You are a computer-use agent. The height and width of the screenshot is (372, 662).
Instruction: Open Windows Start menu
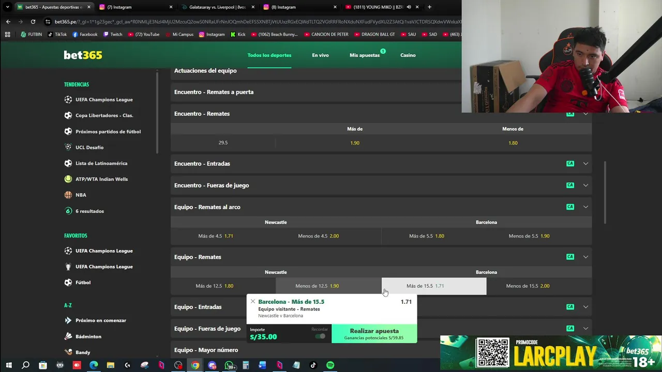pos(9,365)
